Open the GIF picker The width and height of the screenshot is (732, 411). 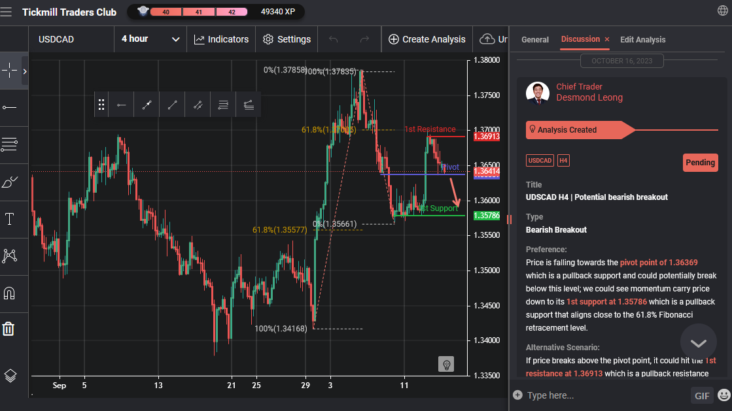(702, 395)
